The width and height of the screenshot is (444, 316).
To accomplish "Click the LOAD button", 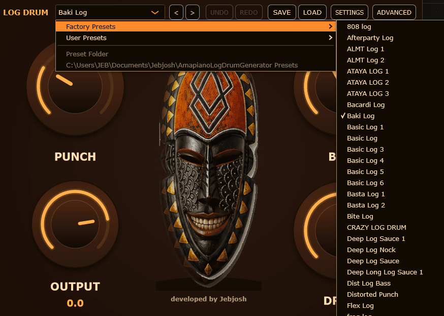I will click(312, 13).
